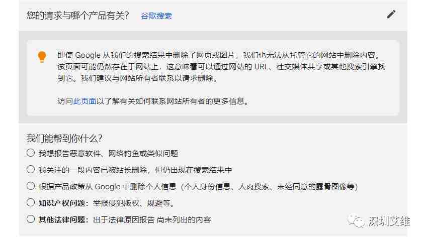Select the 我想报告恶意软件 radio button
The height and width of the screenshot is (240, 424).
coord(31,153)
